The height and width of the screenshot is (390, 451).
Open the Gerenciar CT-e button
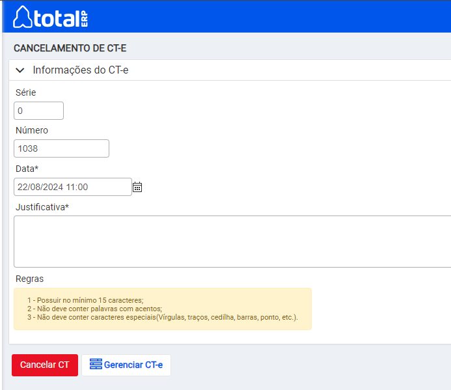click(x=126, y=365)
